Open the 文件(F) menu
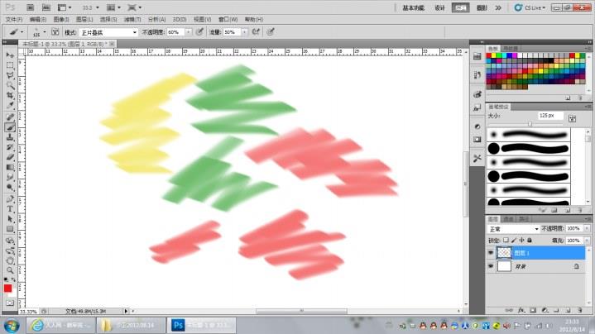 pos(14,17)
